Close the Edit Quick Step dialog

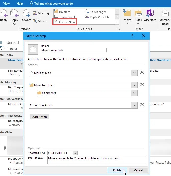coord(143,36)
